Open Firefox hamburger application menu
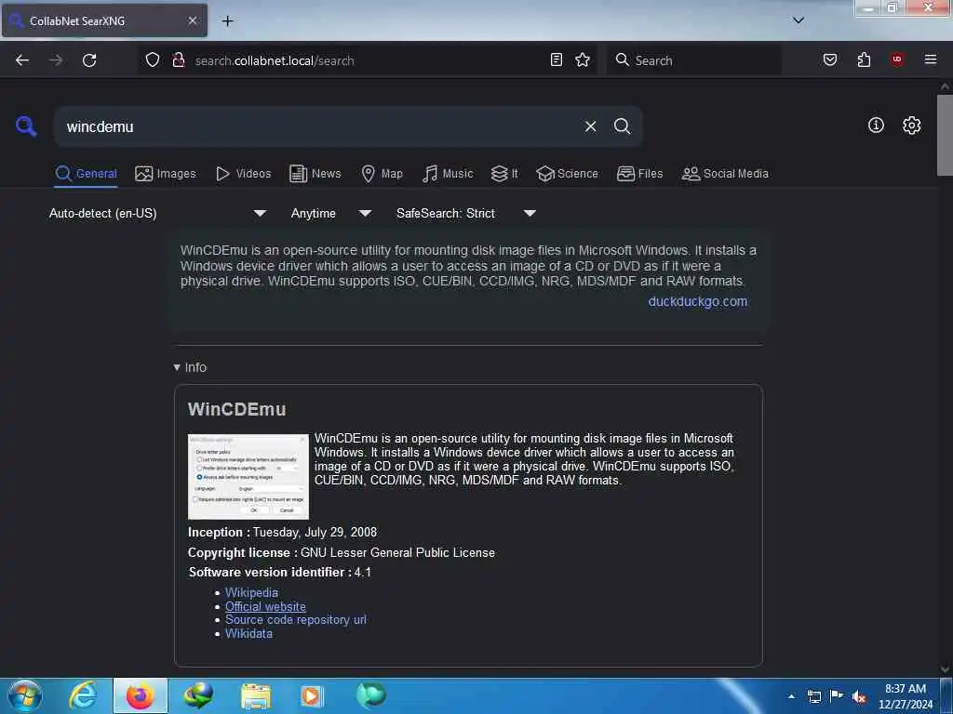The image size is (953, 714). pos(930,59)
